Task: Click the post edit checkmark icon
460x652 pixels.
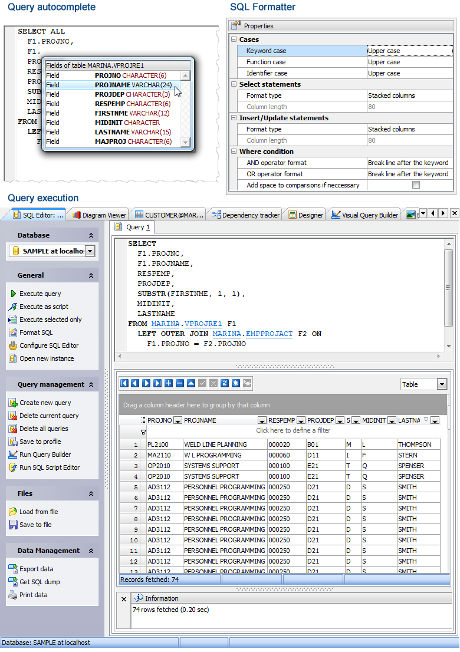Action: (202, 383)
